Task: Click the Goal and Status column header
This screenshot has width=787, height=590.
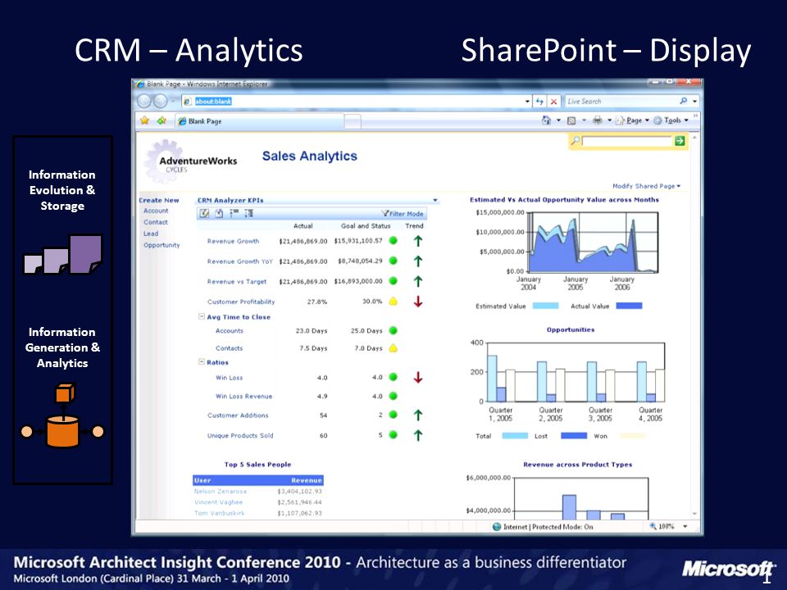Action: tap(366, 226)
